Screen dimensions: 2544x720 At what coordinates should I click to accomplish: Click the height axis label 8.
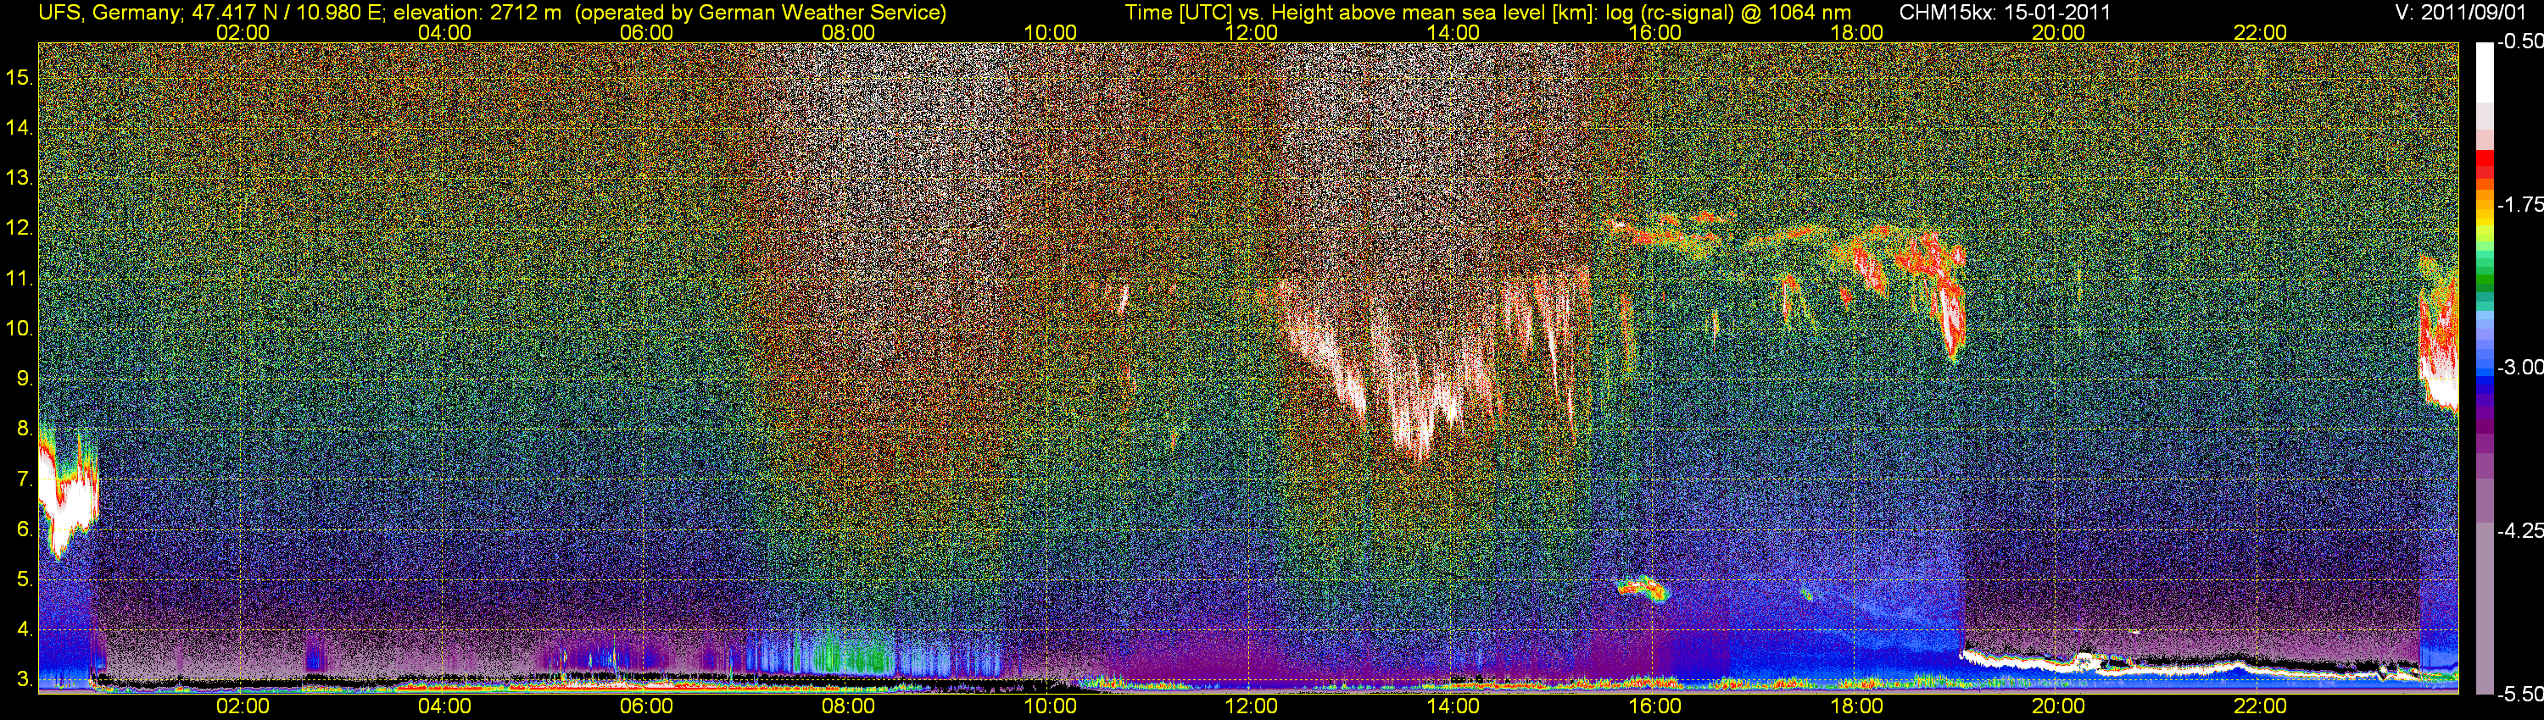point(25,429)
